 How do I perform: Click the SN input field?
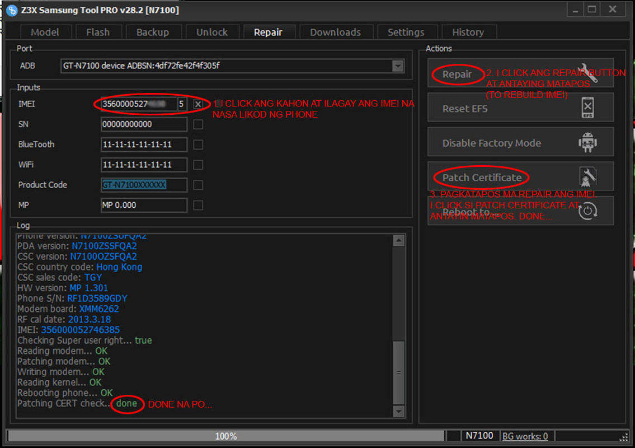[x=144, y=124]
